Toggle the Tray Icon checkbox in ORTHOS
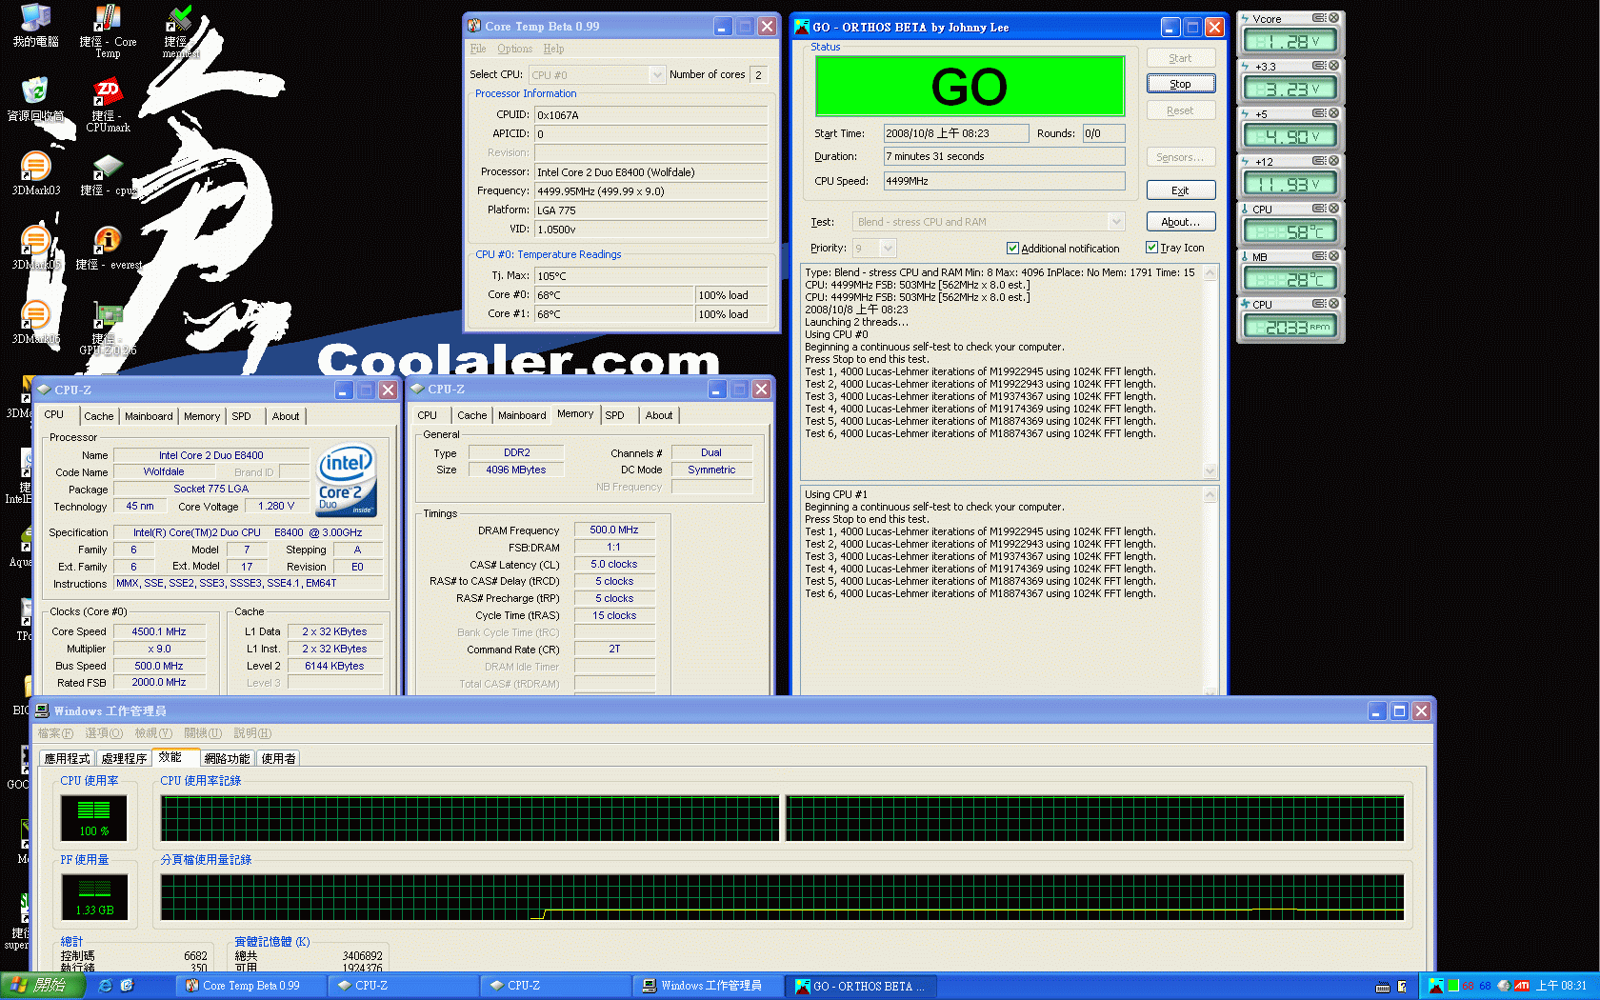1600x1000 pixels. tap(1151, 248)
